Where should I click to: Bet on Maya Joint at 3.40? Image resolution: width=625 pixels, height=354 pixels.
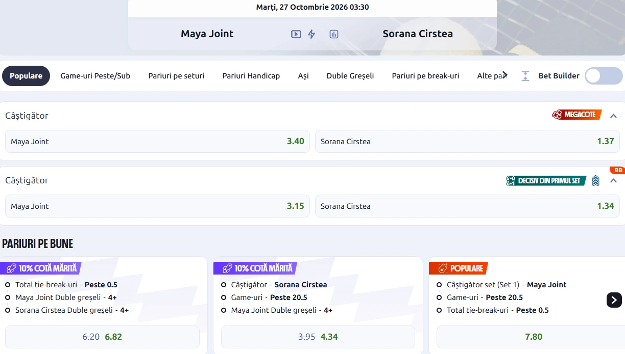157,141
